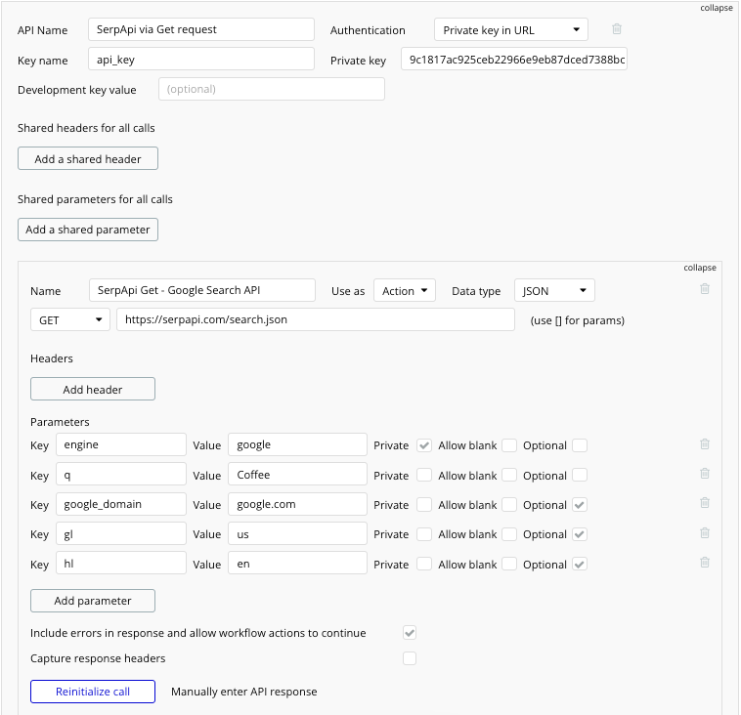
Task: Delete the SerpApi via Get request API
Action: point(616,29)
